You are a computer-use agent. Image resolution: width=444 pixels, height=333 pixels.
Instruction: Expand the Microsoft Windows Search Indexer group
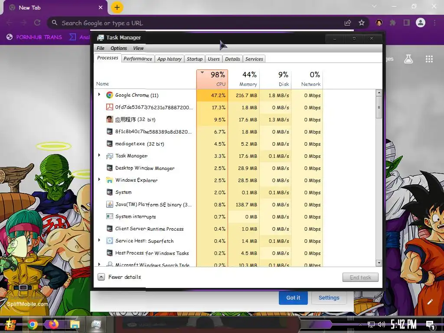[99, 264]
